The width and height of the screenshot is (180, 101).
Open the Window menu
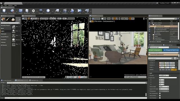[x=10, y=5]
